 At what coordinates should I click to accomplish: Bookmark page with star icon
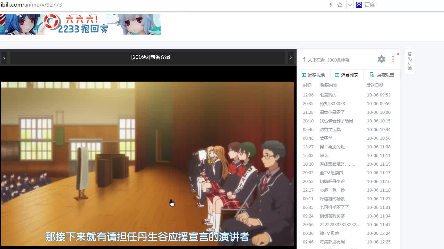pyautogui.click(x=340, y=5)
